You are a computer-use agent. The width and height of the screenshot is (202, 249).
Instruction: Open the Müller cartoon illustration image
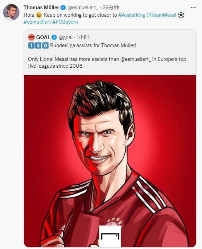pyautogui.click(x=110, y=161)
